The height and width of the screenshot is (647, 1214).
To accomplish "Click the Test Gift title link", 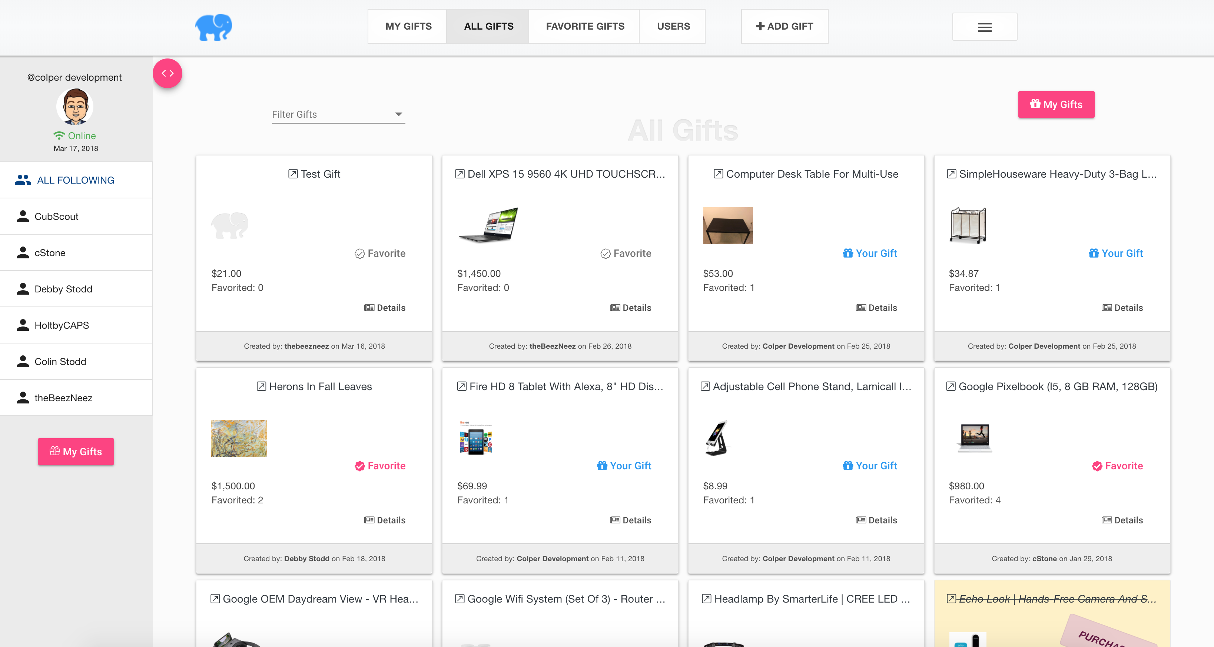I will 321,174.
